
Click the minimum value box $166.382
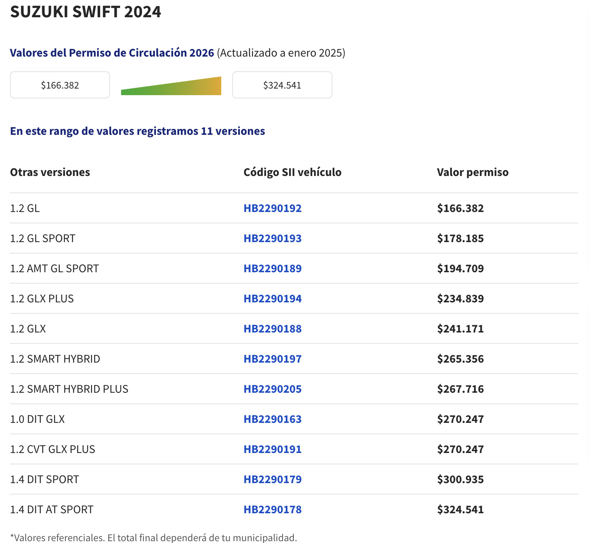[x=60, y=85]
